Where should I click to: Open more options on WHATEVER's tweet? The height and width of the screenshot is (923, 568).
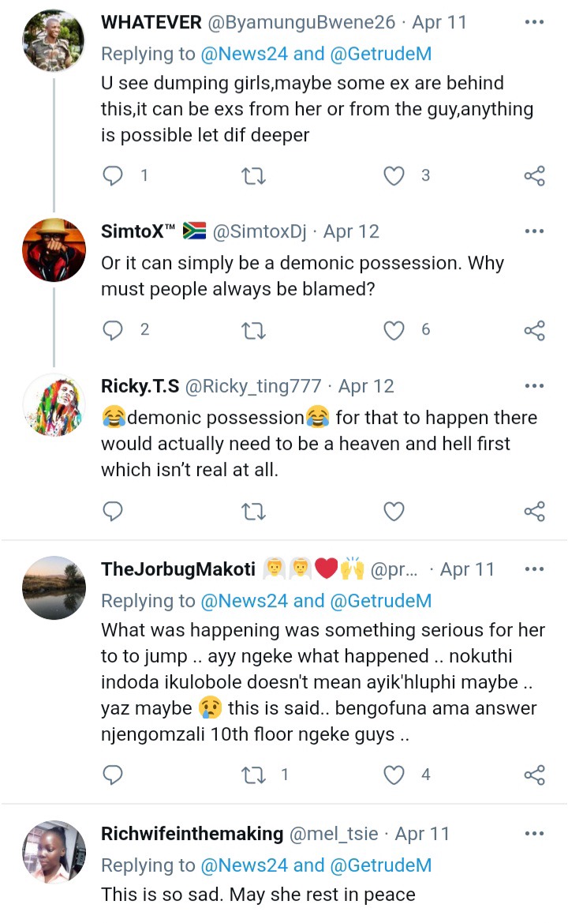tap(534, 22)
